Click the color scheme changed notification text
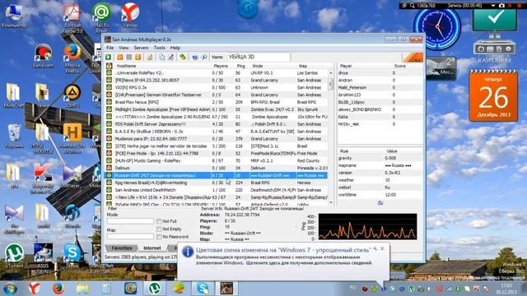This screenshot has width=527, height=296. [x=282, y=250]
